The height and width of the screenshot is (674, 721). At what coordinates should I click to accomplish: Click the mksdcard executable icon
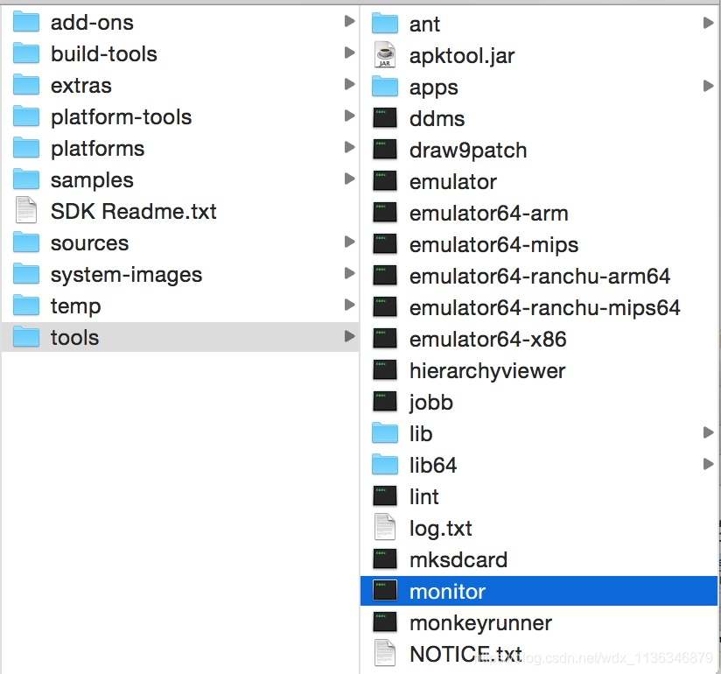click(385, 559)
